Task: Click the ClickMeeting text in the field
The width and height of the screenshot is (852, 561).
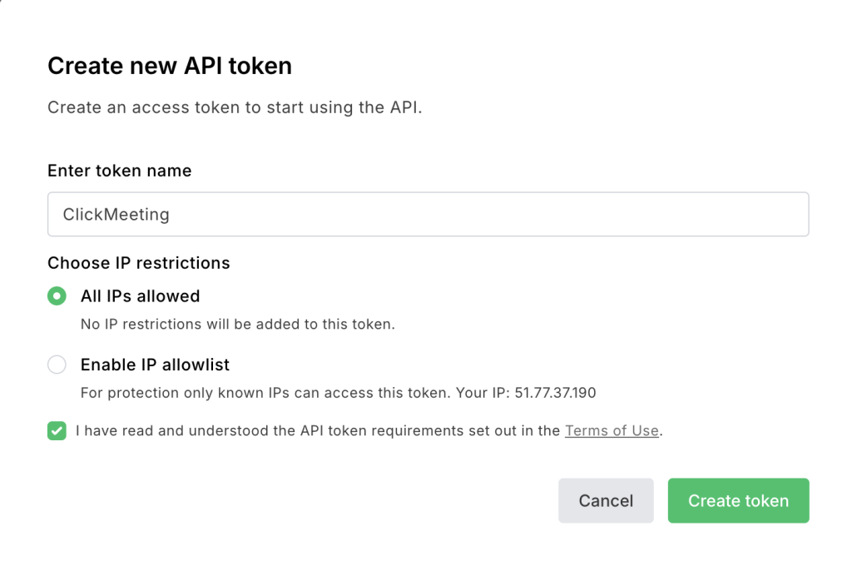Action: [116, 215]
